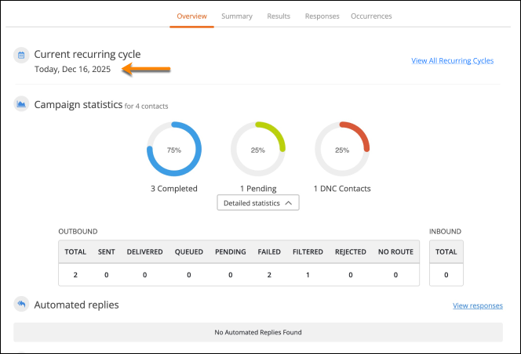Click the DELIVERED column header
Image resolution: width=521 pixels, height=354 pixels.
pyautogui.click(x=145, y=252)
